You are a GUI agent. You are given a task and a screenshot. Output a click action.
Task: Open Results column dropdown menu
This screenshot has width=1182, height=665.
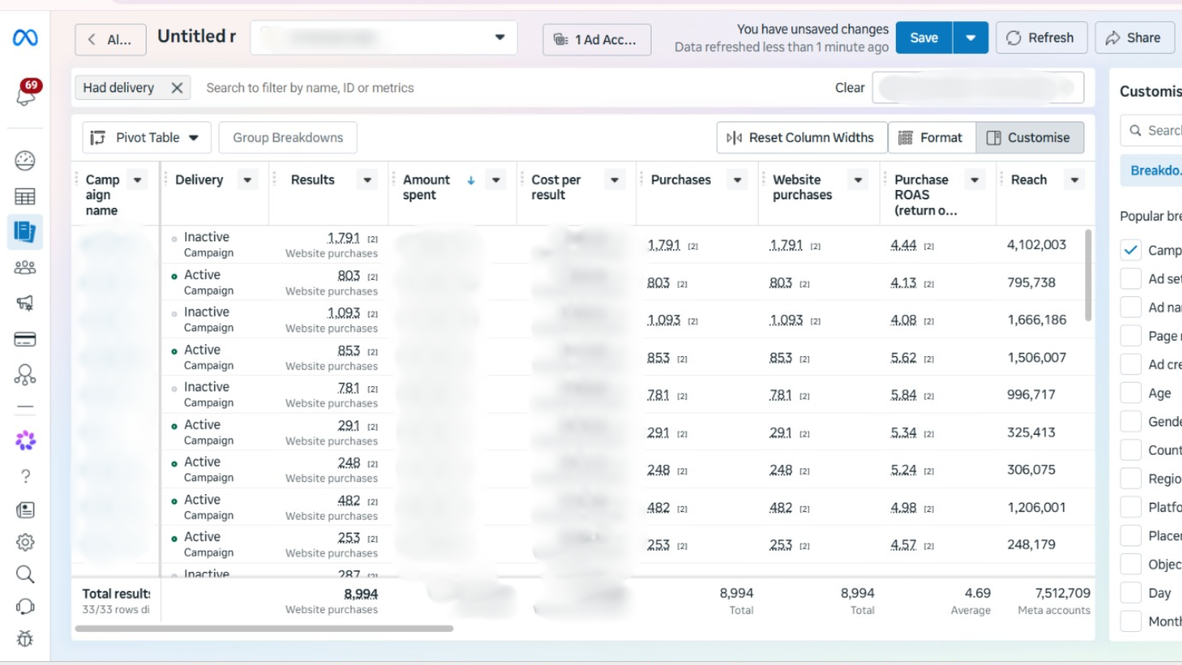(x=367, y=180)
